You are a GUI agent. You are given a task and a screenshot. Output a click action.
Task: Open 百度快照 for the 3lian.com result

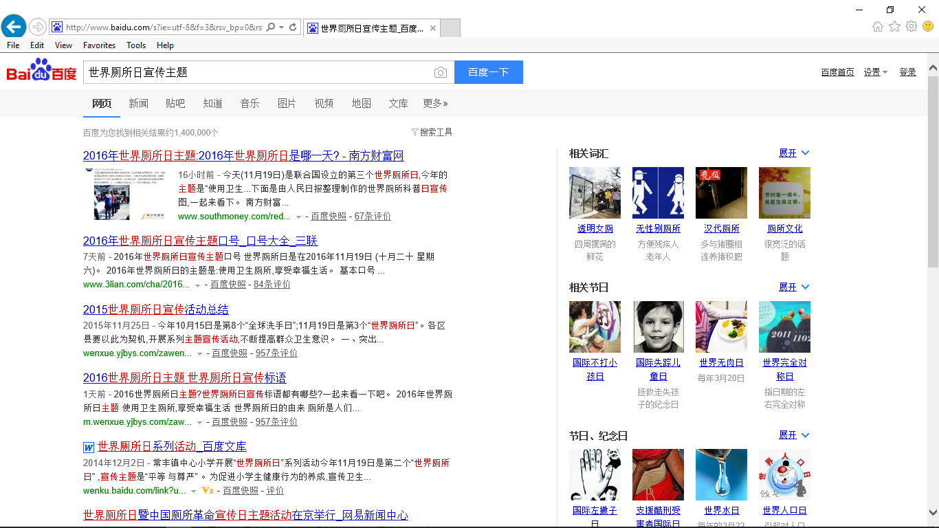coord(228,285)
